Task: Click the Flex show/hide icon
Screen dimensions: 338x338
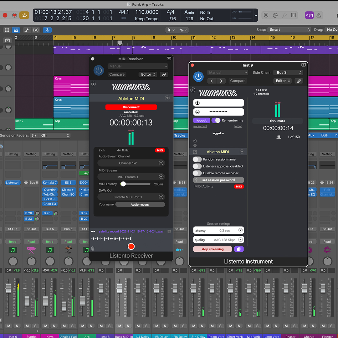Action: [x=36, y=30]
